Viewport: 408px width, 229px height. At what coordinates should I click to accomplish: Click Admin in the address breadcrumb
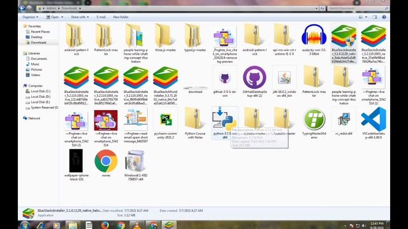tap(51, 8)
